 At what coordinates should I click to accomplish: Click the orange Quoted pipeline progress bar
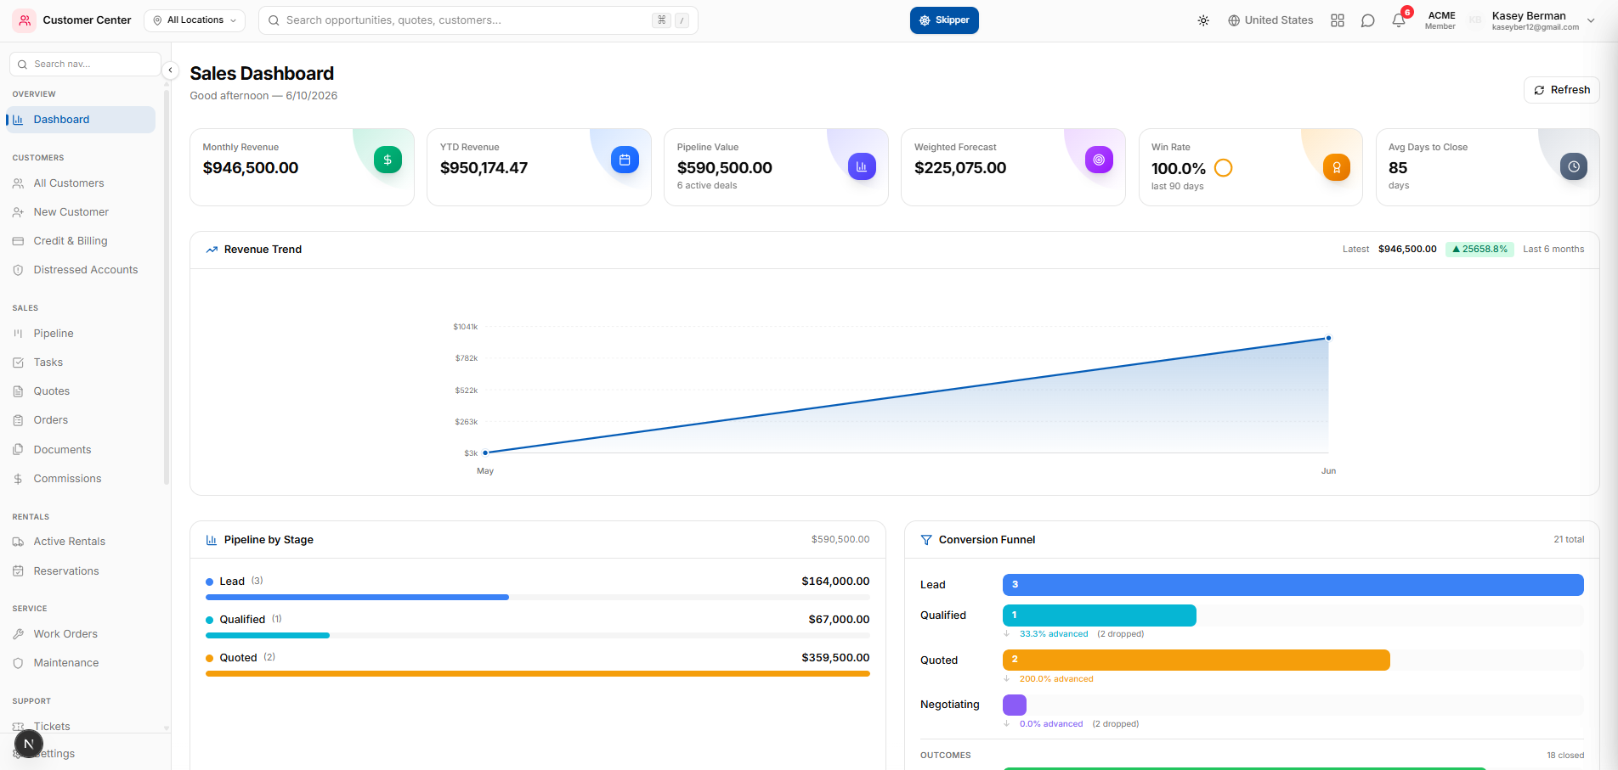538,674
